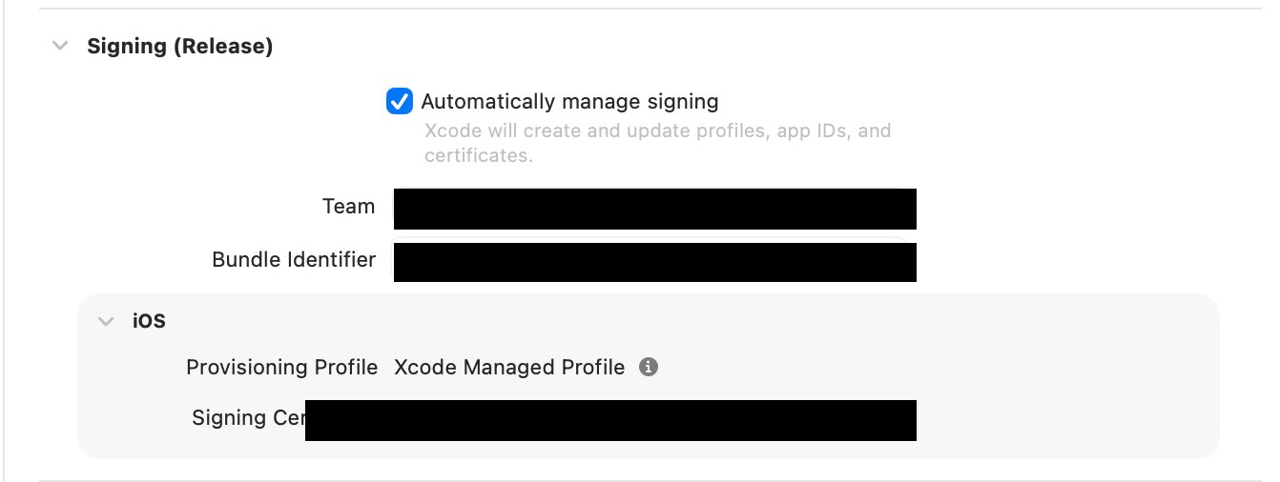Uncheck Automatically manage signing checkbox

pos(399,101)
